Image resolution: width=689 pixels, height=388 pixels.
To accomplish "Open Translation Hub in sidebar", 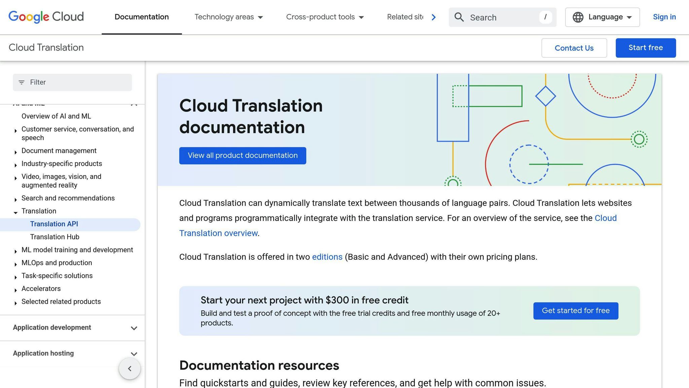I will [55, 237].
